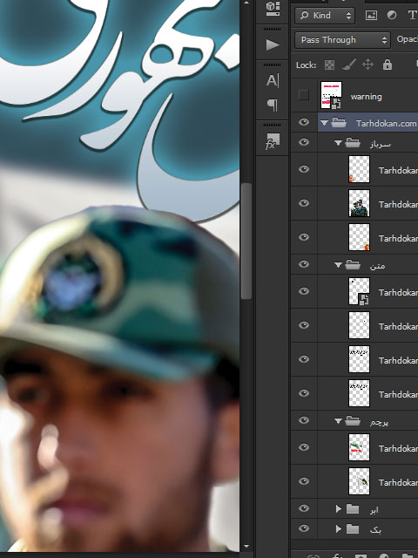Select the warning layer name
Viewport: 418px width, 558px height.
click(x=366, y=97)
